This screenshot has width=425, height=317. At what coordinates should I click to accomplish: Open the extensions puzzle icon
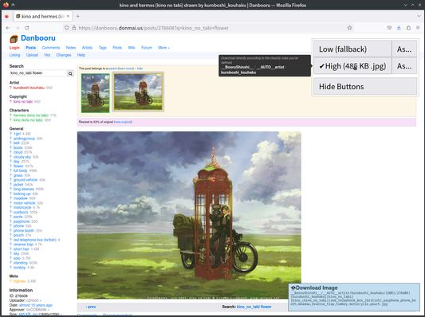click(408, 28)
